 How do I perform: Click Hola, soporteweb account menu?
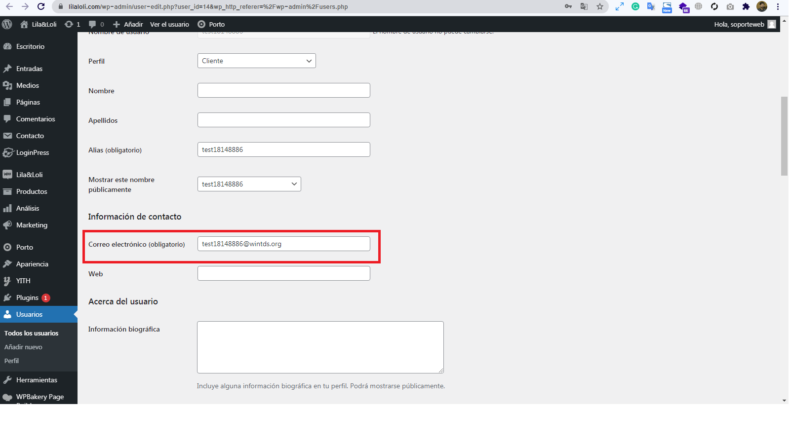pyautogui.click(x=745, y=24)
